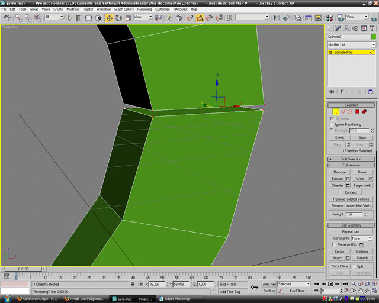Click the Collapse button
This screenshot has height=303, width=379.
pyautogui.click(x=362, y=252)
